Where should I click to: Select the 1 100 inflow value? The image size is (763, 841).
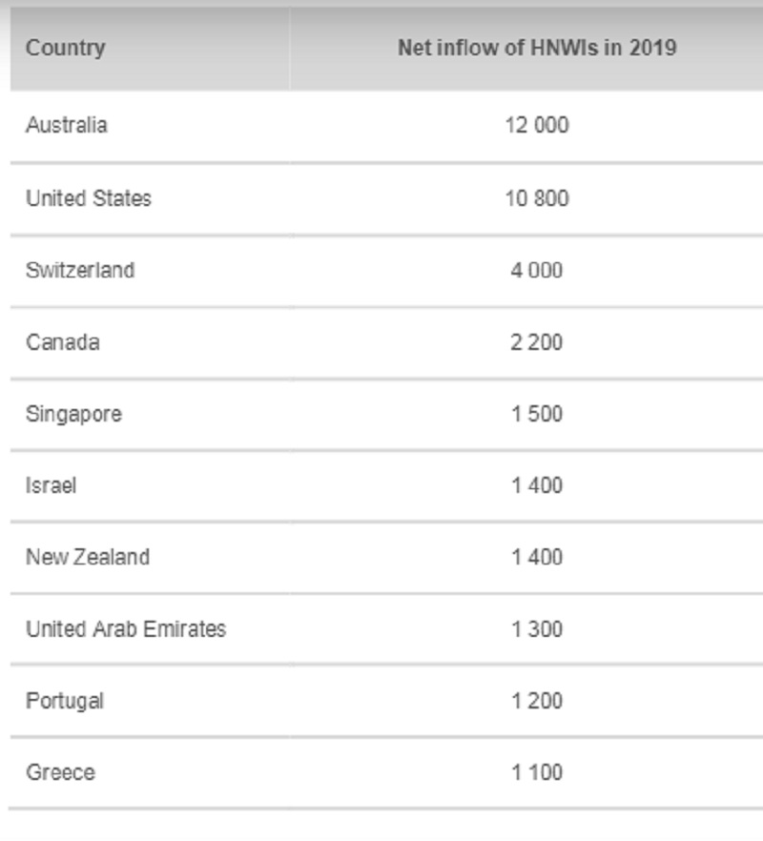[537, 772]
